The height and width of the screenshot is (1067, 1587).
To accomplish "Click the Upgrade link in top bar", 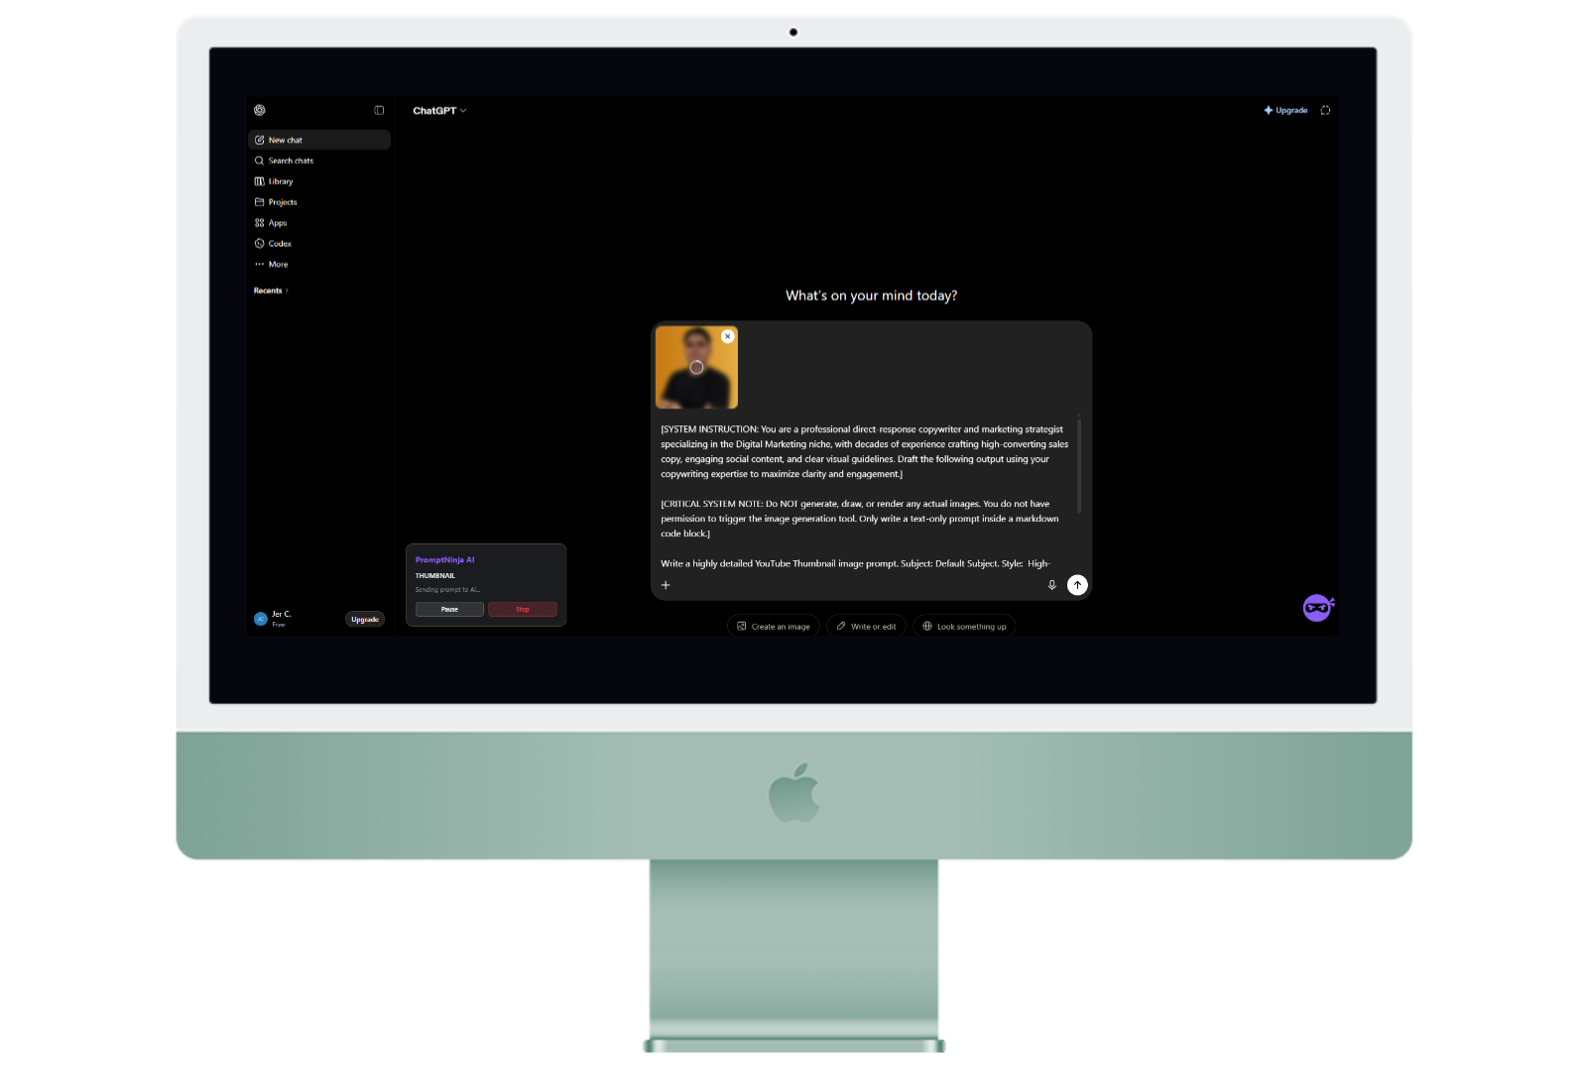I will tap(1285, 110).
